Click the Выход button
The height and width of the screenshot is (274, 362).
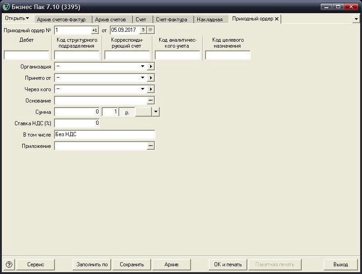tap(341, 264)
